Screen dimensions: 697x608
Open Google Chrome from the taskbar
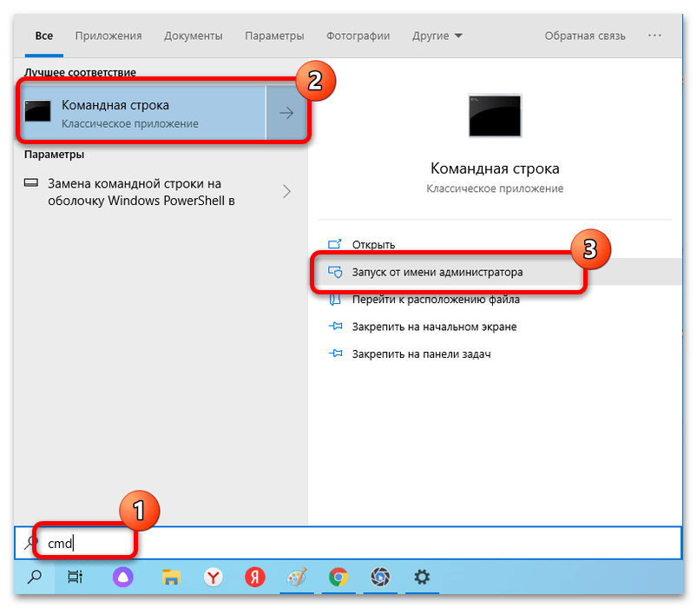tap(339, 578)
